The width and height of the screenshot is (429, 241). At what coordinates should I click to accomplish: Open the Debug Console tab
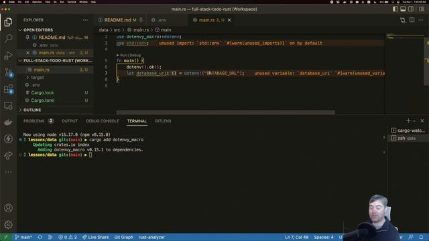tap(103, 120)
